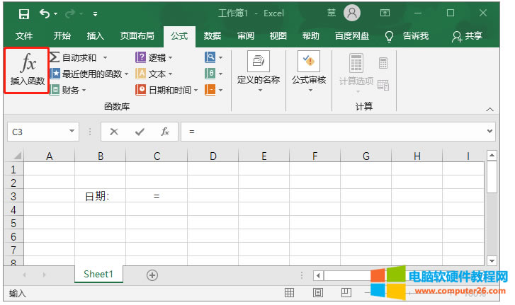Open the Recently Used functions star icon

(55, 74)
